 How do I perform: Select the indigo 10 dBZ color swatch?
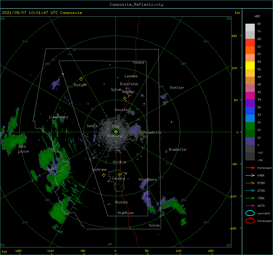tap(250, 141)
